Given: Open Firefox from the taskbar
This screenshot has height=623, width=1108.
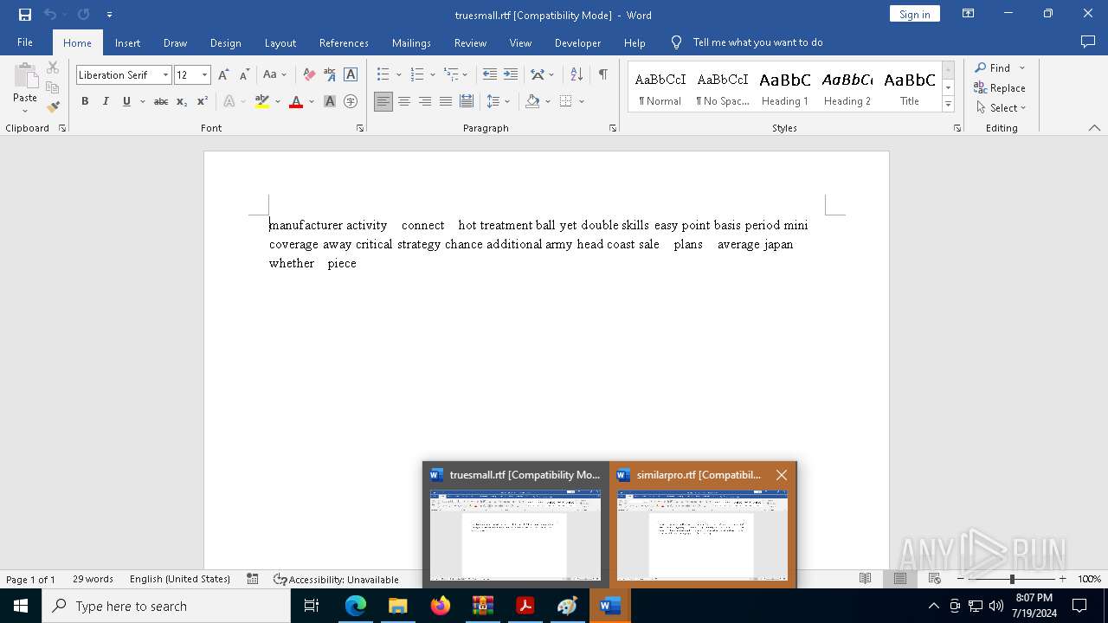Looking at the screenshot, I should click(x=441, y=606).
